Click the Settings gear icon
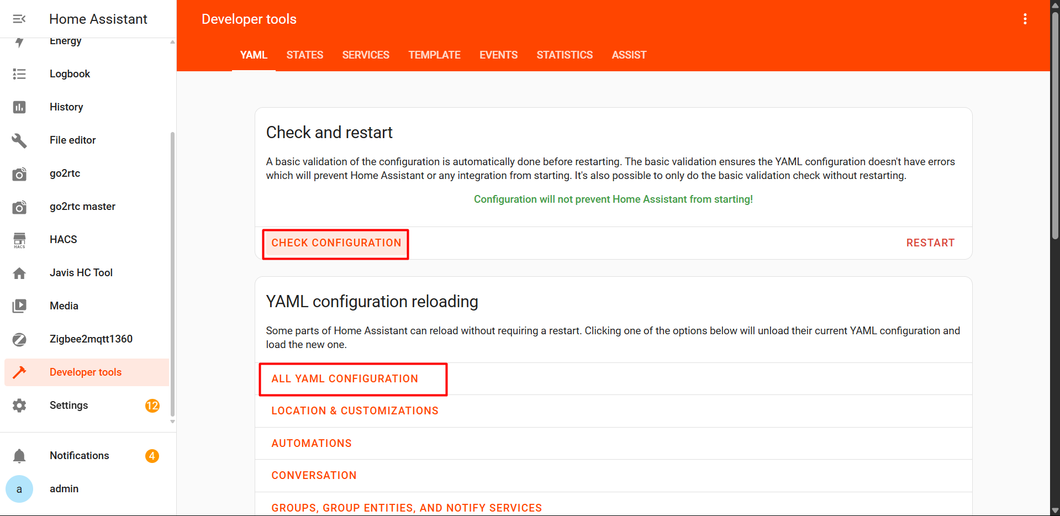Image resolution: width=1060 pixels, height=516 pixels. 19,406
